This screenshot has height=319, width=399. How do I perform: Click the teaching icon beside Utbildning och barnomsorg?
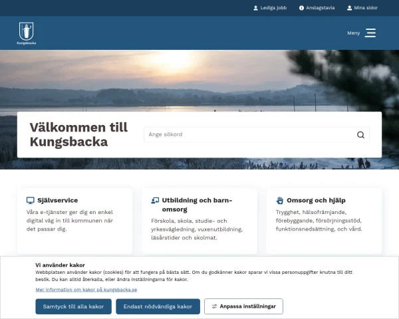coord(155,201)
